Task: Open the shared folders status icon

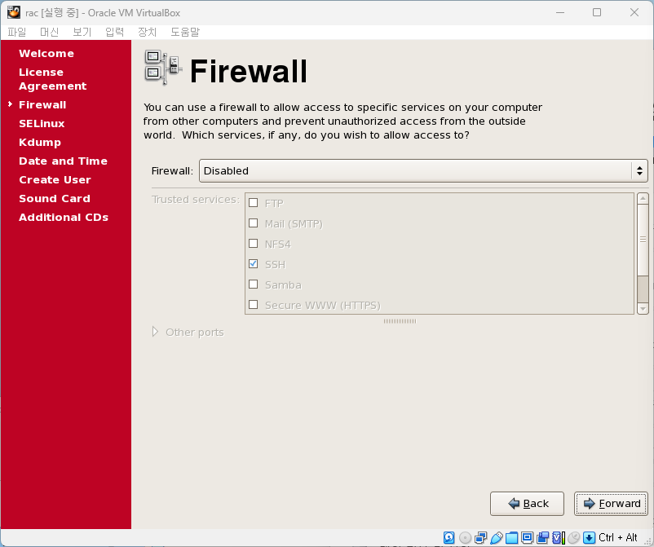Action: [x=512, y=537]
